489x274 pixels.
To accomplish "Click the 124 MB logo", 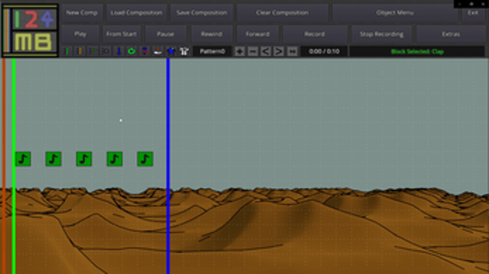I will coord(30,30).
